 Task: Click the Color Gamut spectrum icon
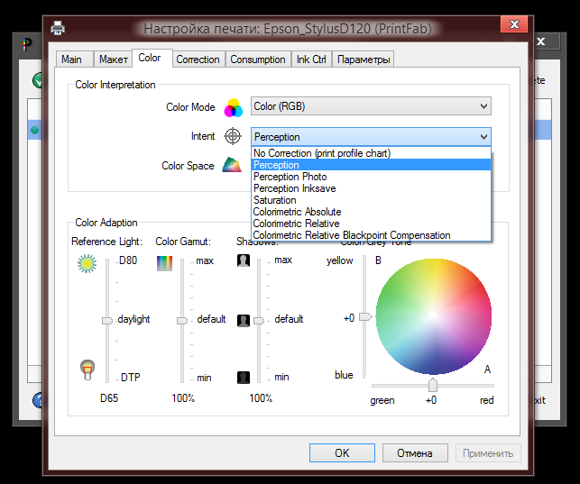click(x=164, y=263)
